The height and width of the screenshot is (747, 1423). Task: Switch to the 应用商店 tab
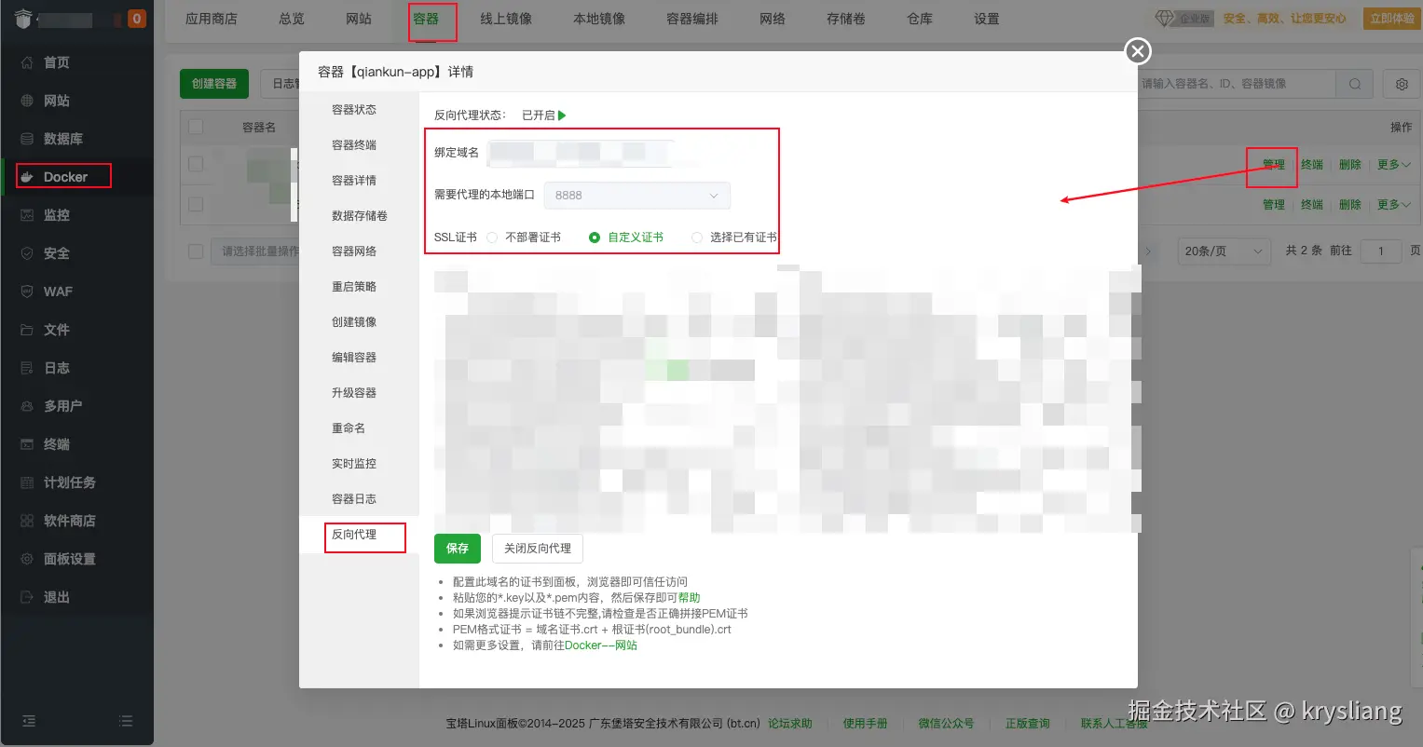coord(212,19)
